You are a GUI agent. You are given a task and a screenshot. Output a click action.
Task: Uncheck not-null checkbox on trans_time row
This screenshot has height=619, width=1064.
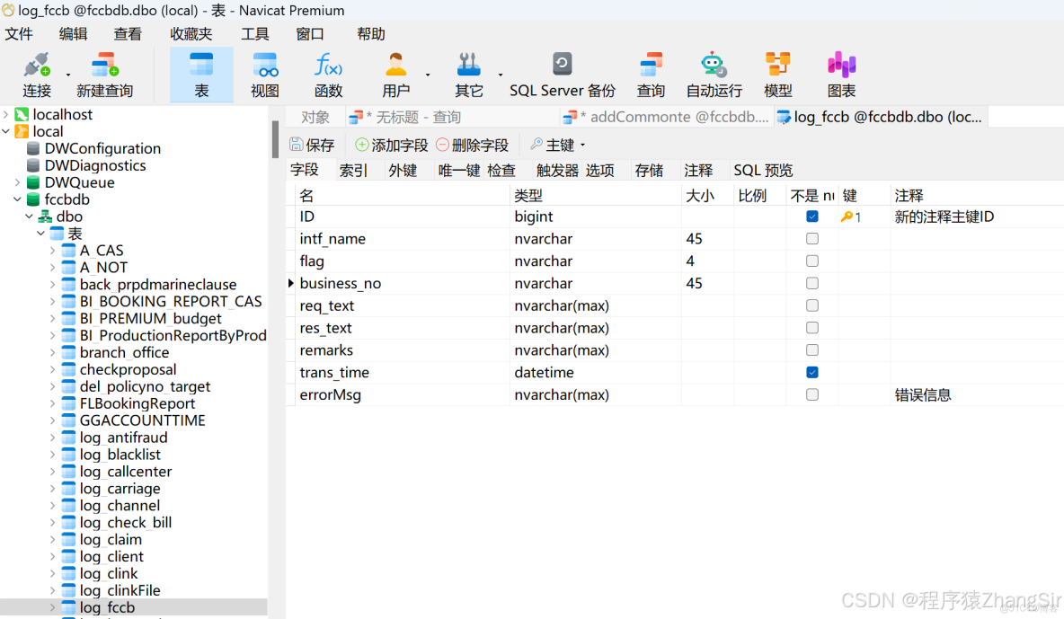812,372
